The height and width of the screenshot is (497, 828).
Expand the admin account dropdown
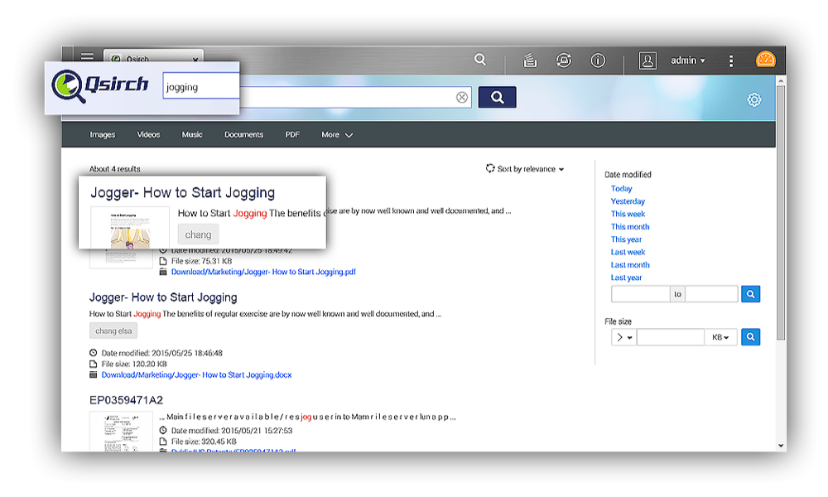[x=688, y=60]
